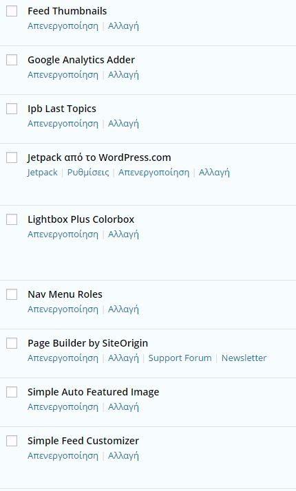Check the Lightbox Plus Colorbox checkbox

[12, 219]
